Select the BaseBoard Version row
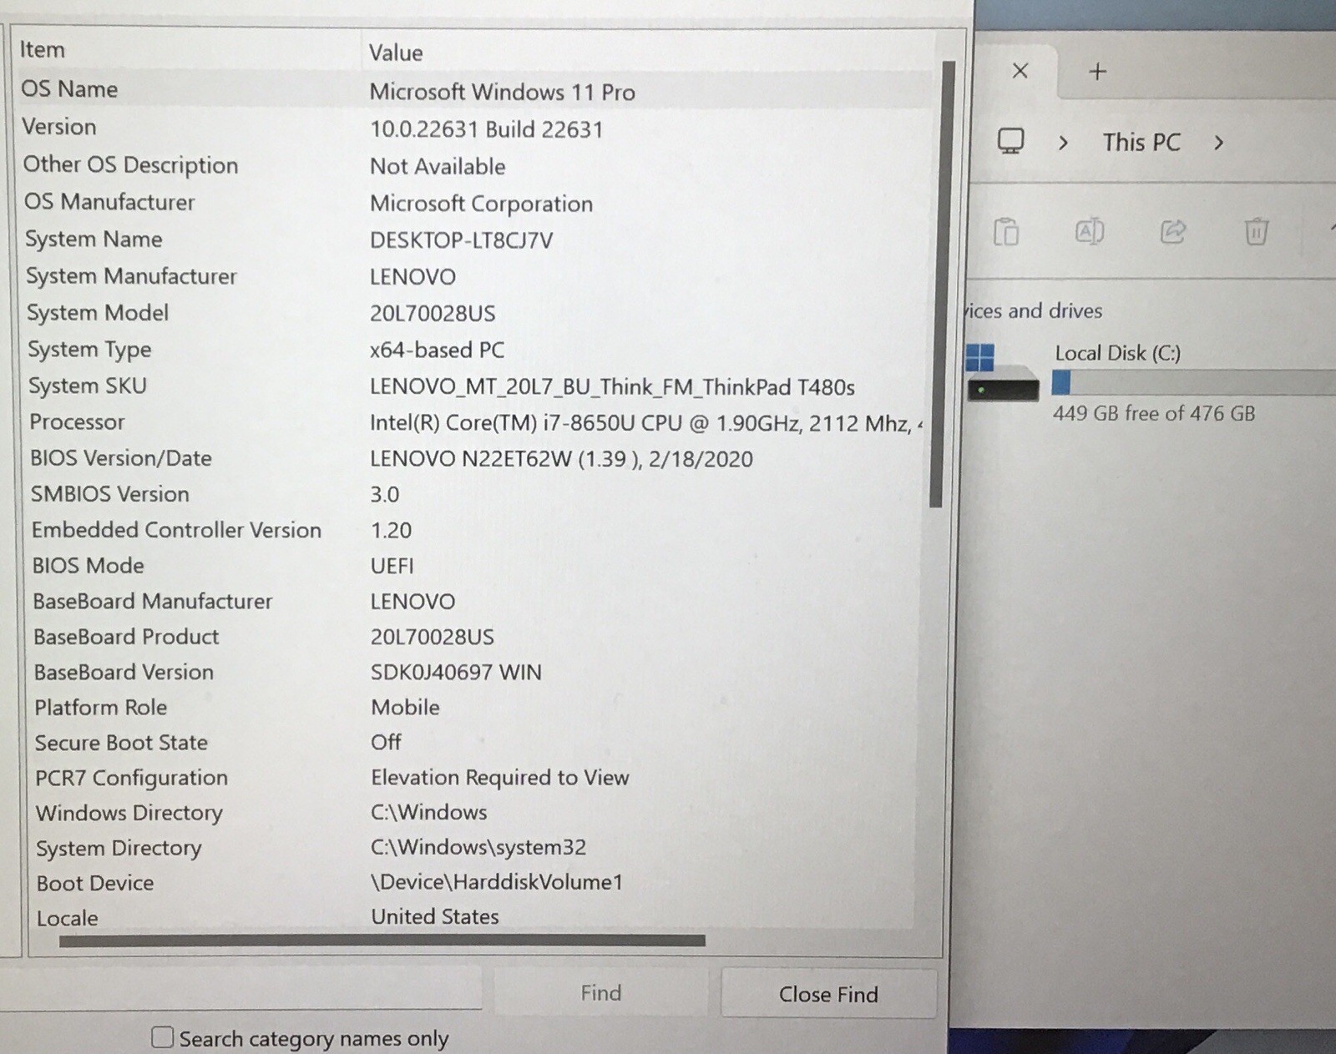Viewport: 1336px width, 1054px height. [x=473, y=672]
